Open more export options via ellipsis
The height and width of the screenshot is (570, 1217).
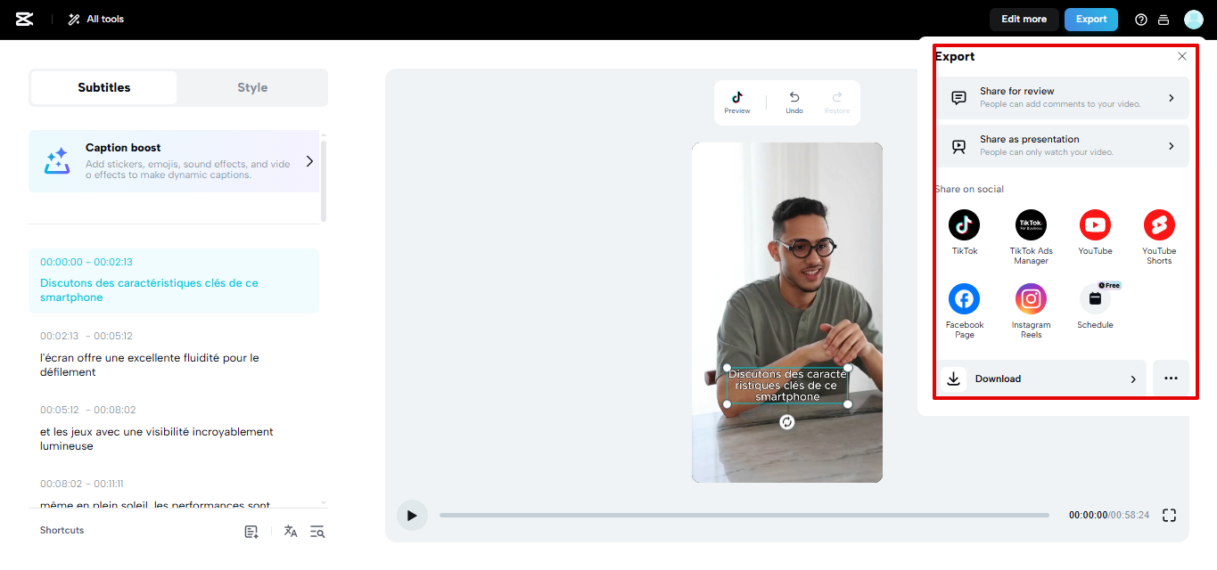coord(1171,378)
